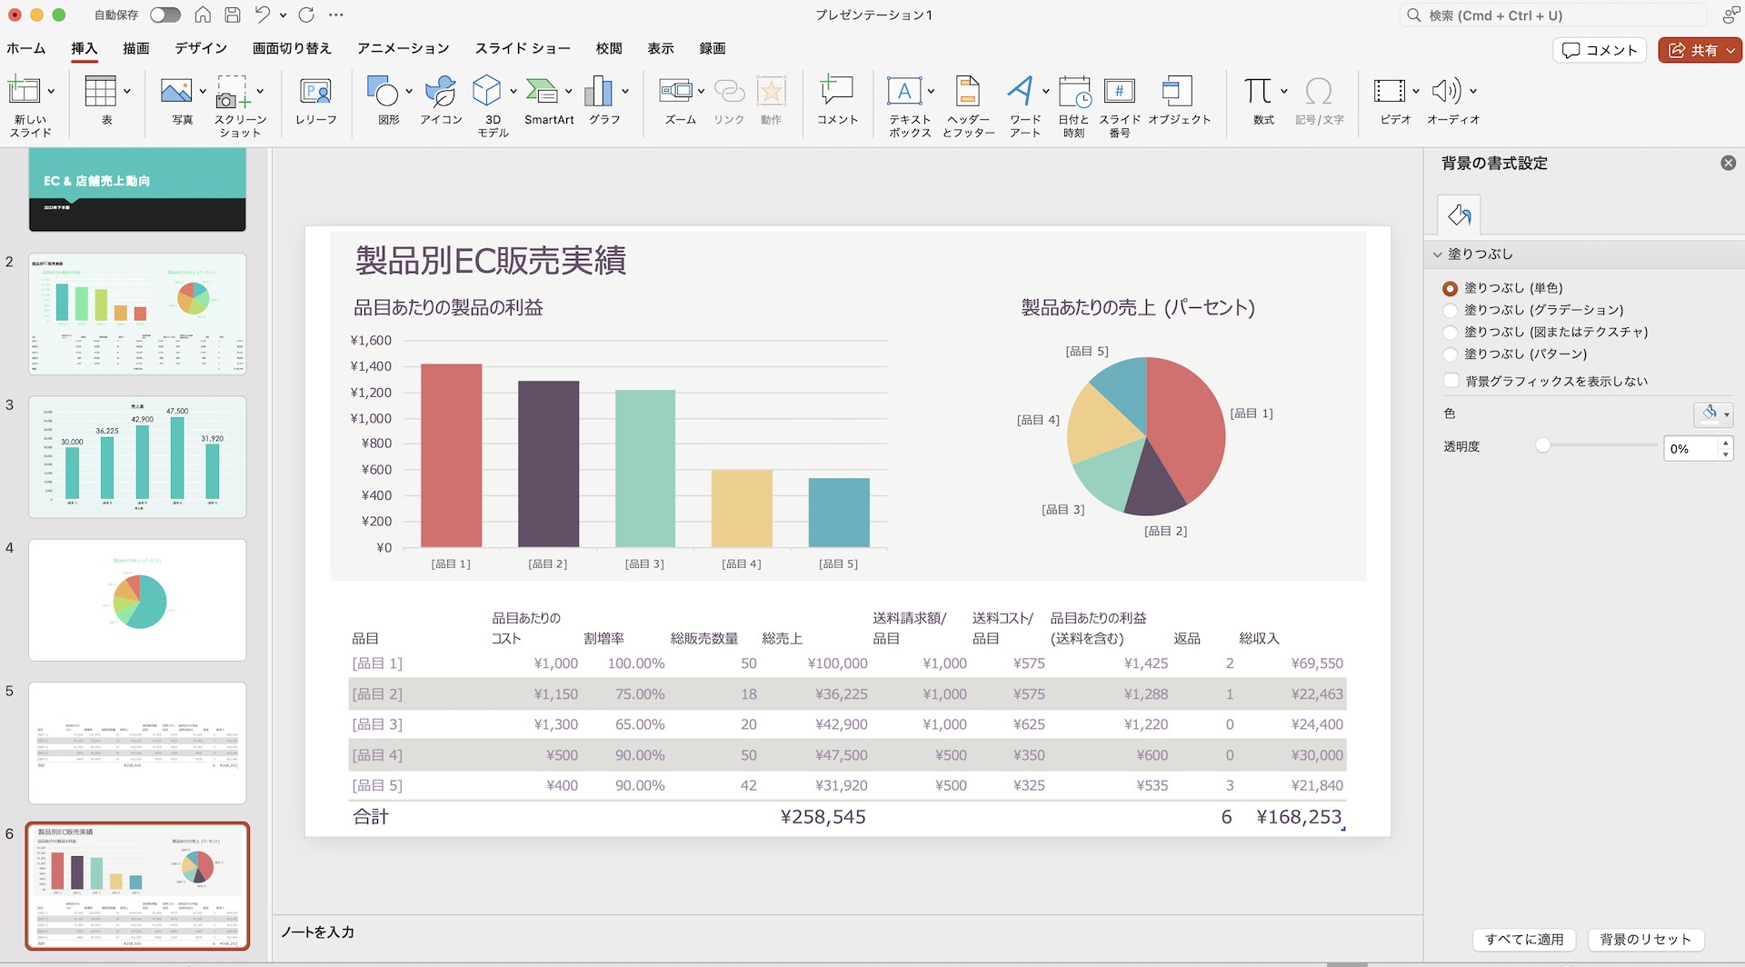Add a comment with the コメント ribbon icon
The width and height of the screenshot is (1745, 967).
[837, 91]
